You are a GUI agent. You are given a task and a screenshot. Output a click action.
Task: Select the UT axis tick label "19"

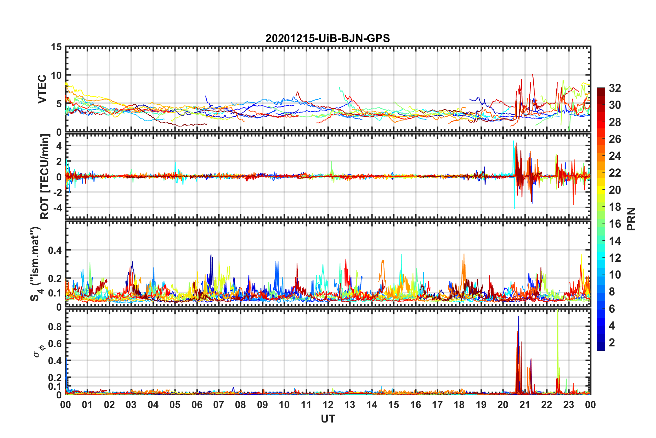pos(481,405)
